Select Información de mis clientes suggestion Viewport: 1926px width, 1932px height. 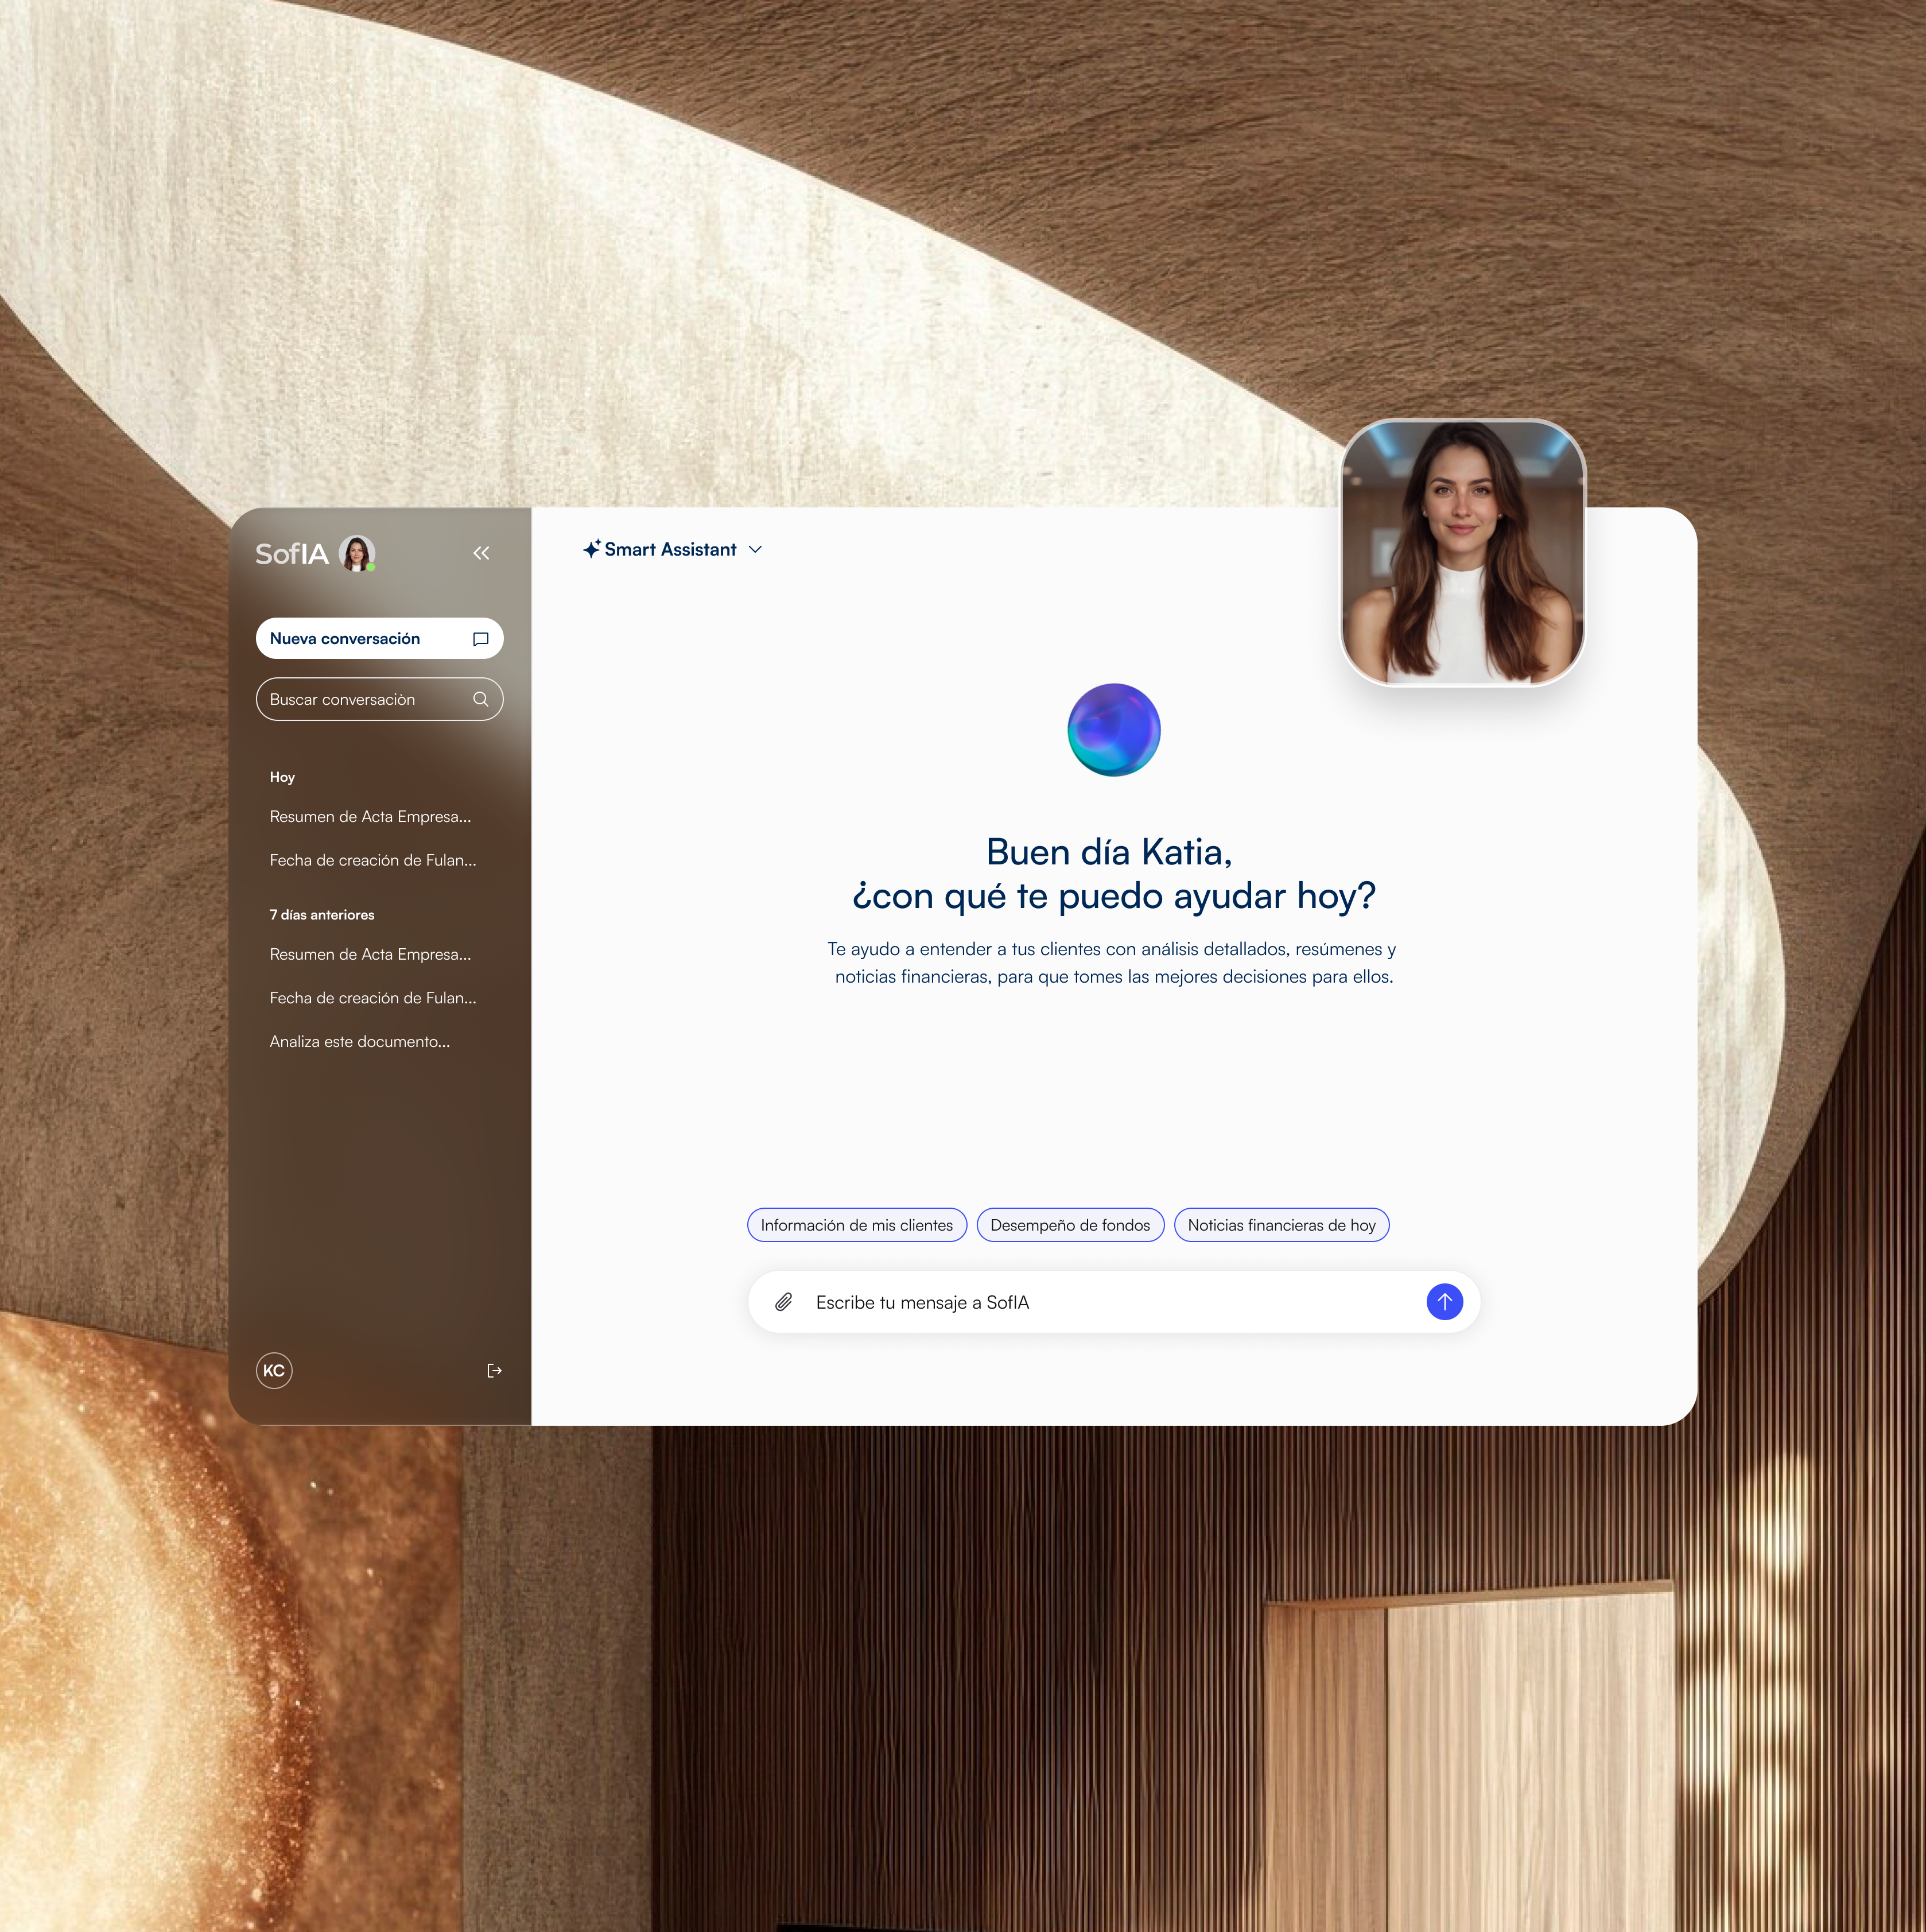(857, 1225)
